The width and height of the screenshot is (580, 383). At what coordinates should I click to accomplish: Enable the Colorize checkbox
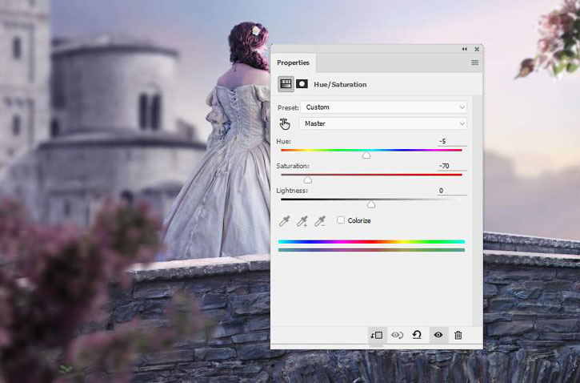341,220
